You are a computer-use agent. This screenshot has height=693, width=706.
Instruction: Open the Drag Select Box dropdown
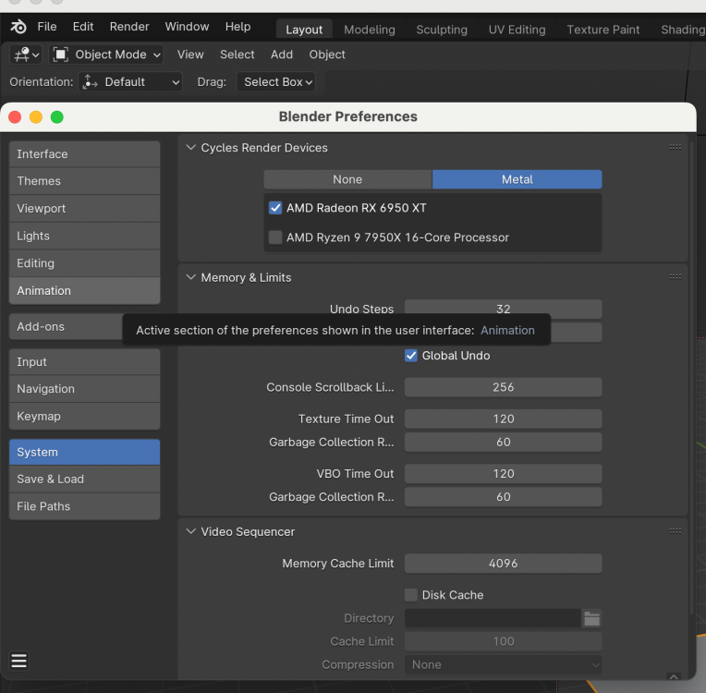[x=276, y=82]
